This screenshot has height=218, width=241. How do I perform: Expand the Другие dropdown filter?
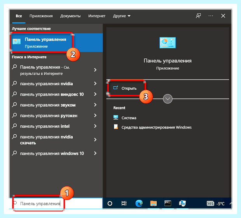(x=122, y=16)
